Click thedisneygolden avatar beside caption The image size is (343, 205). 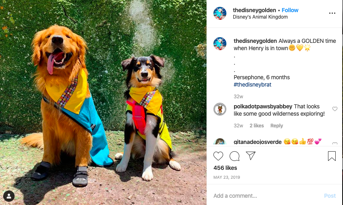click(220, 44)
